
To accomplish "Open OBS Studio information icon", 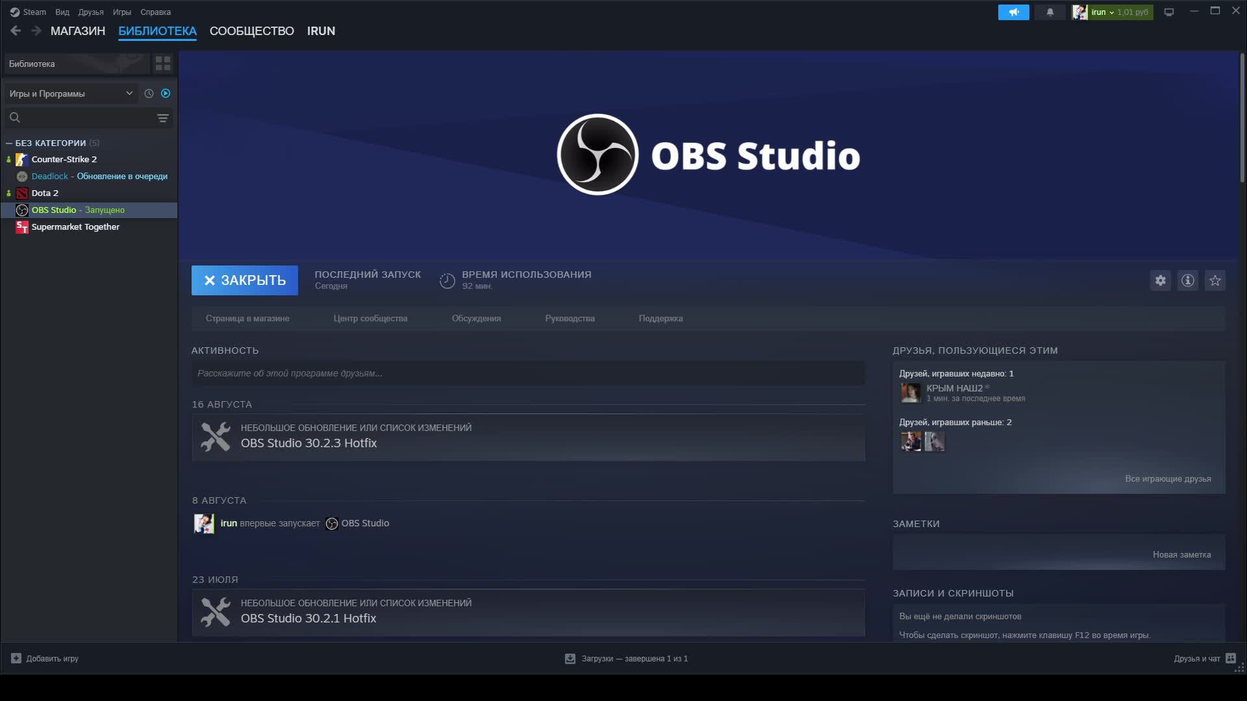I will 1188,280.
